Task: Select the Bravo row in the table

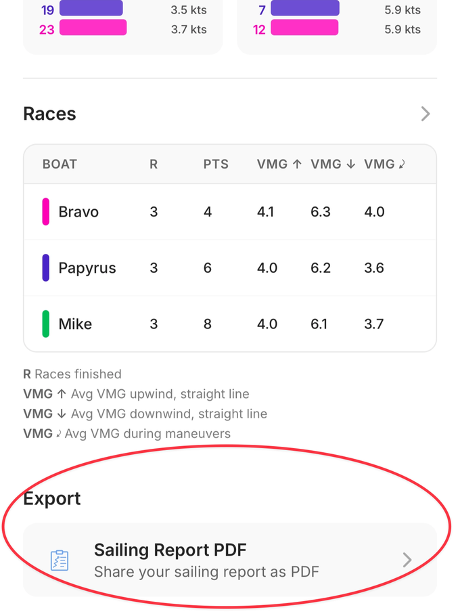Action: [230, 211]
